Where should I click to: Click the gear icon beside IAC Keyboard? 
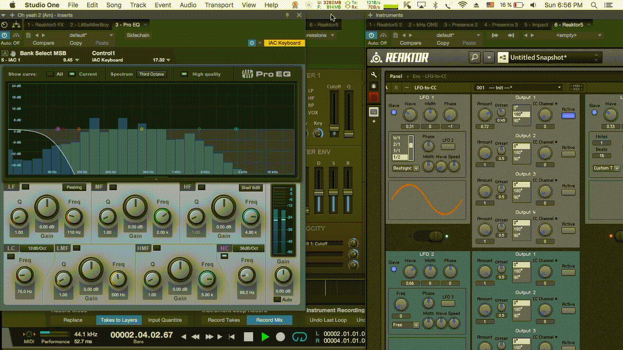(252, 43)
